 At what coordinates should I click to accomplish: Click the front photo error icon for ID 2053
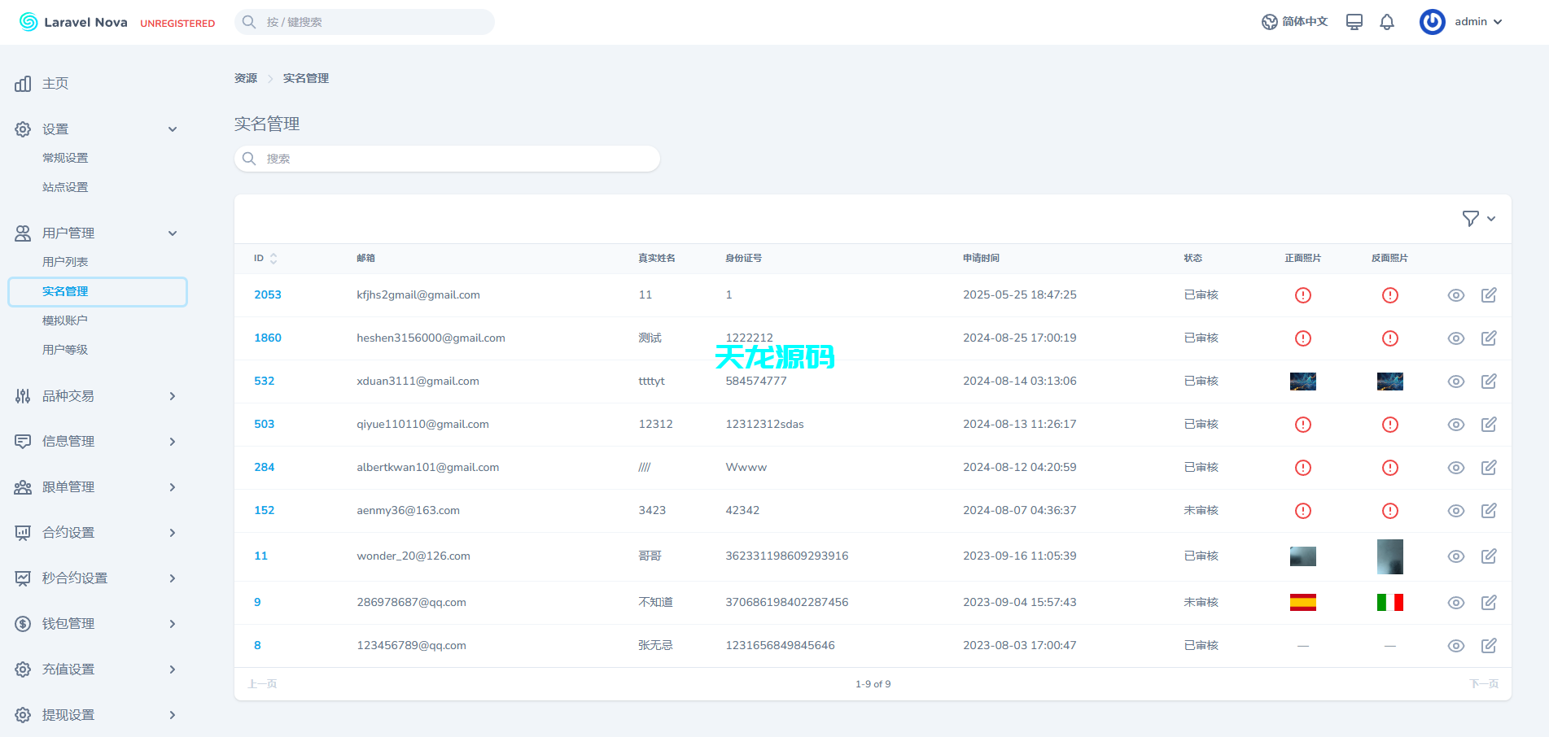(1302, 294)
